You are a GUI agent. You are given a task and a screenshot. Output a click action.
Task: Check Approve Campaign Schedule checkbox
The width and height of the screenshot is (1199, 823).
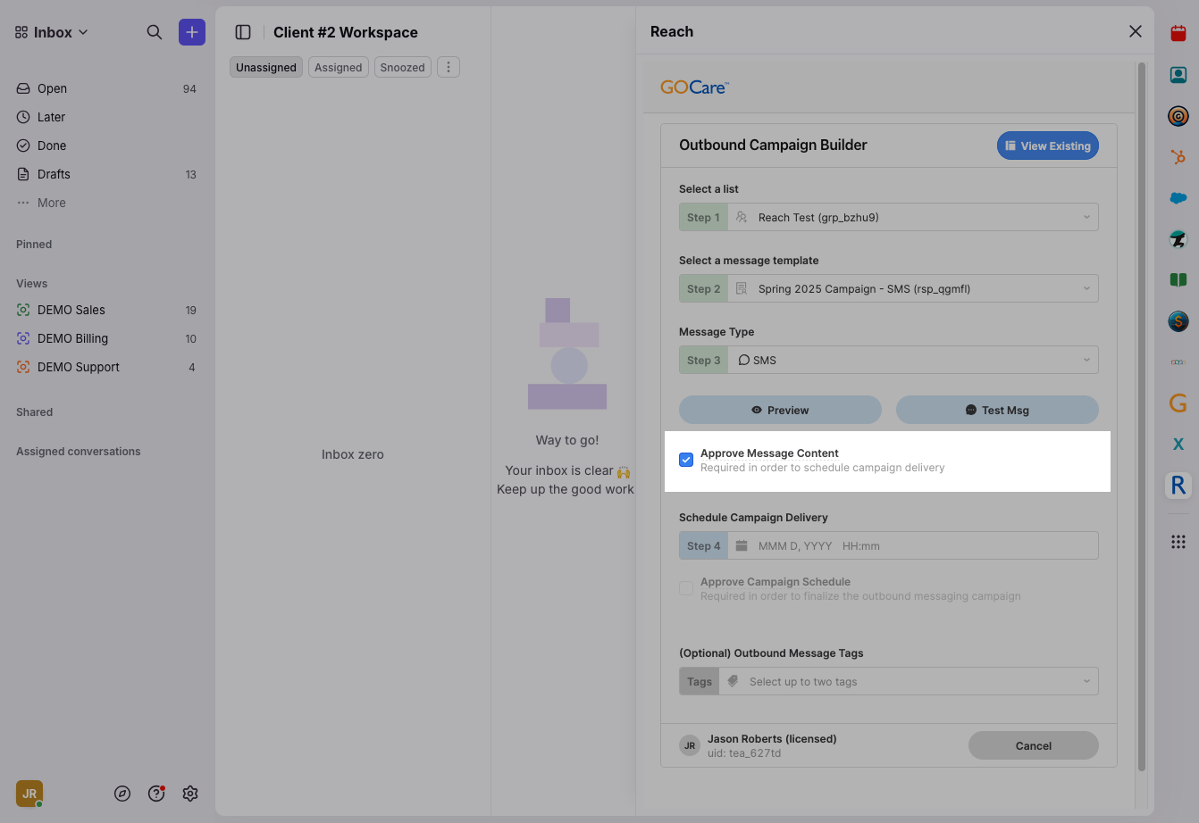click(x=686, y=588)
